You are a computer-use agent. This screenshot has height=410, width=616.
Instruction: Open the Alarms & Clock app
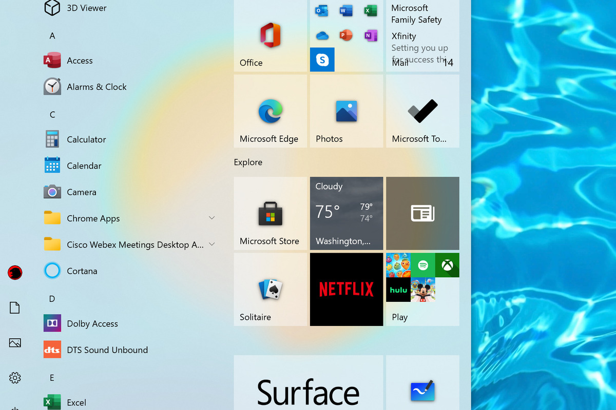97,87
